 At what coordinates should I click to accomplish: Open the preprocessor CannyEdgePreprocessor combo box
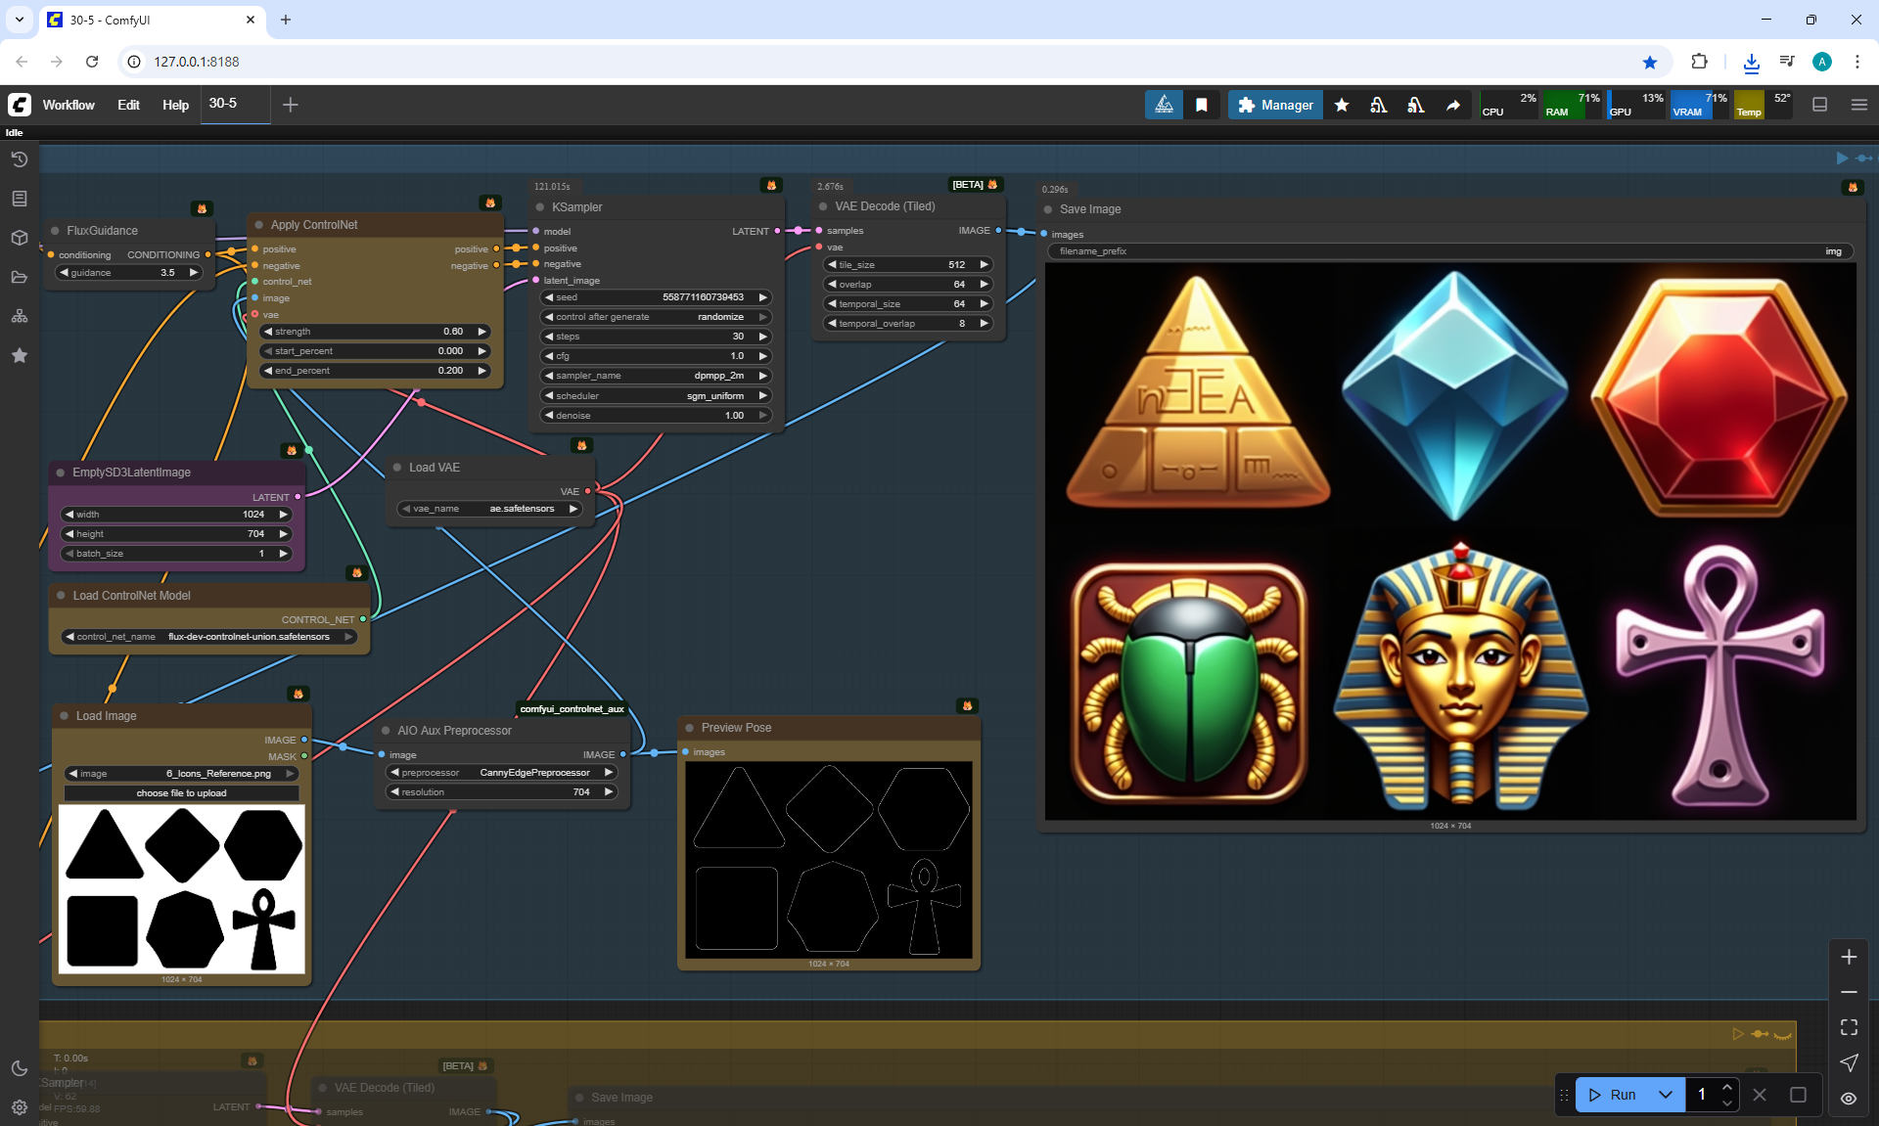coord(501,773)
